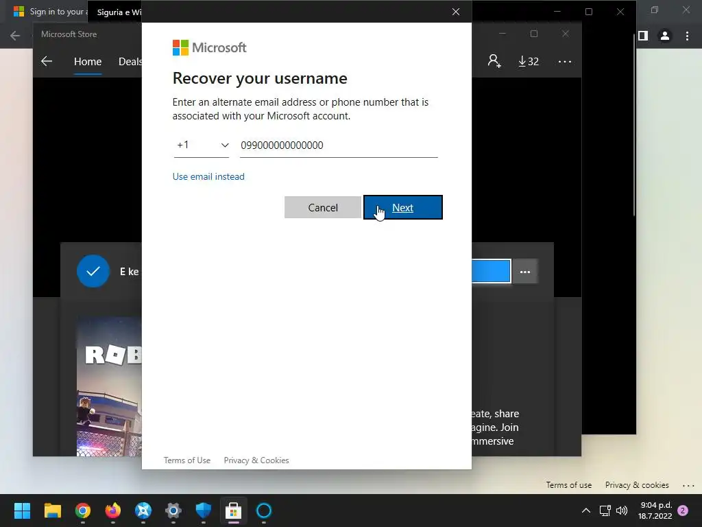Open the browser profile icon

[x=665, y=36]
